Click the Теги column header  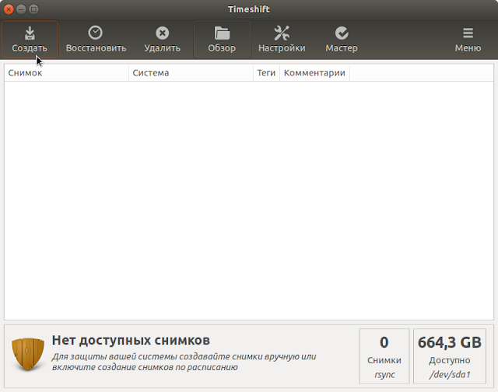click(266, 72)
